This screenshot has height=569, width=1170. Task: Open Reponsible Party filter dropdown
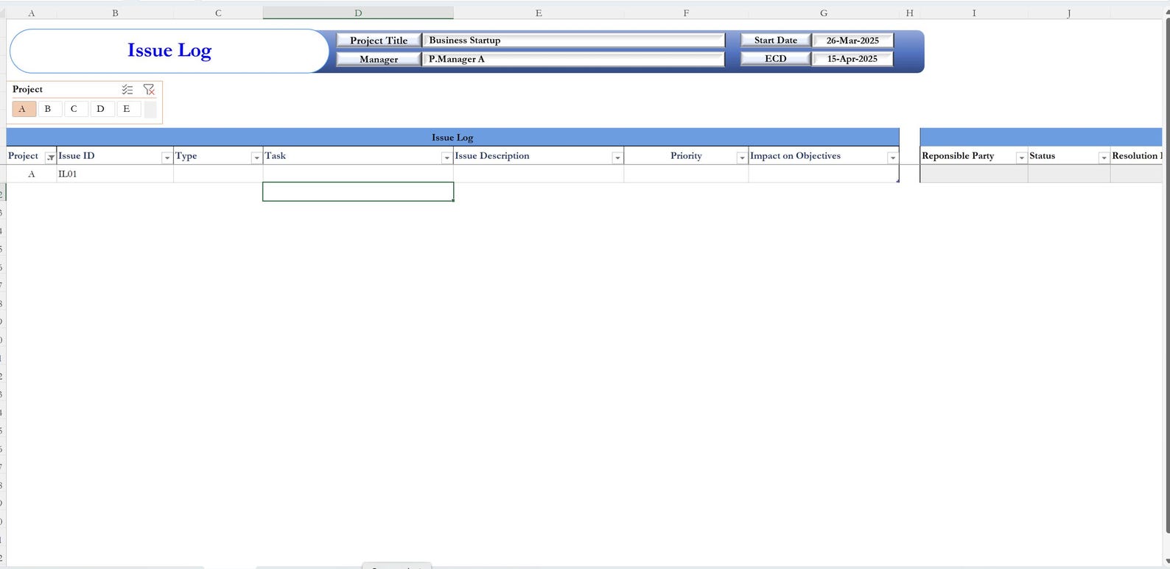[x=1020, y=158]
